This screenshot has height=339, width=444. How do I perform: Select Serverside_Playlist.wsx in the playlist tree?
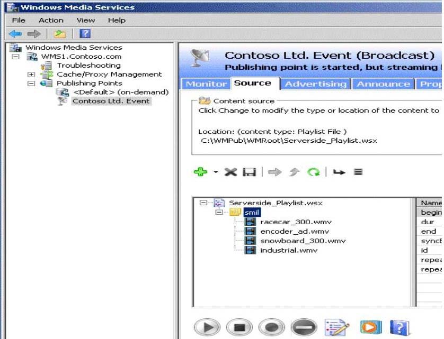(276, 203)
